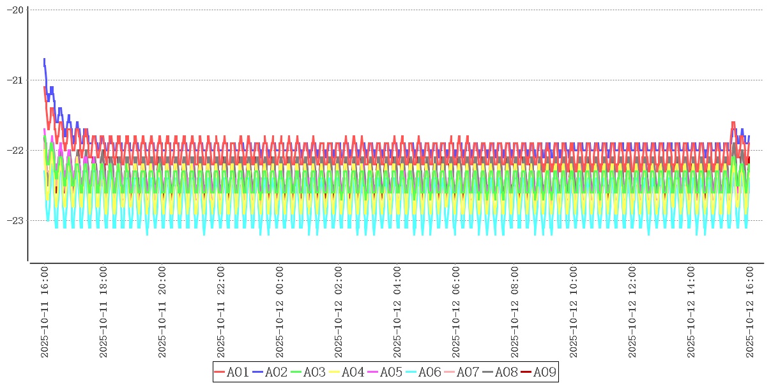Click the yellow A04 legend item
This screenshot has height=383, width=771.
(x=347, y=372)
